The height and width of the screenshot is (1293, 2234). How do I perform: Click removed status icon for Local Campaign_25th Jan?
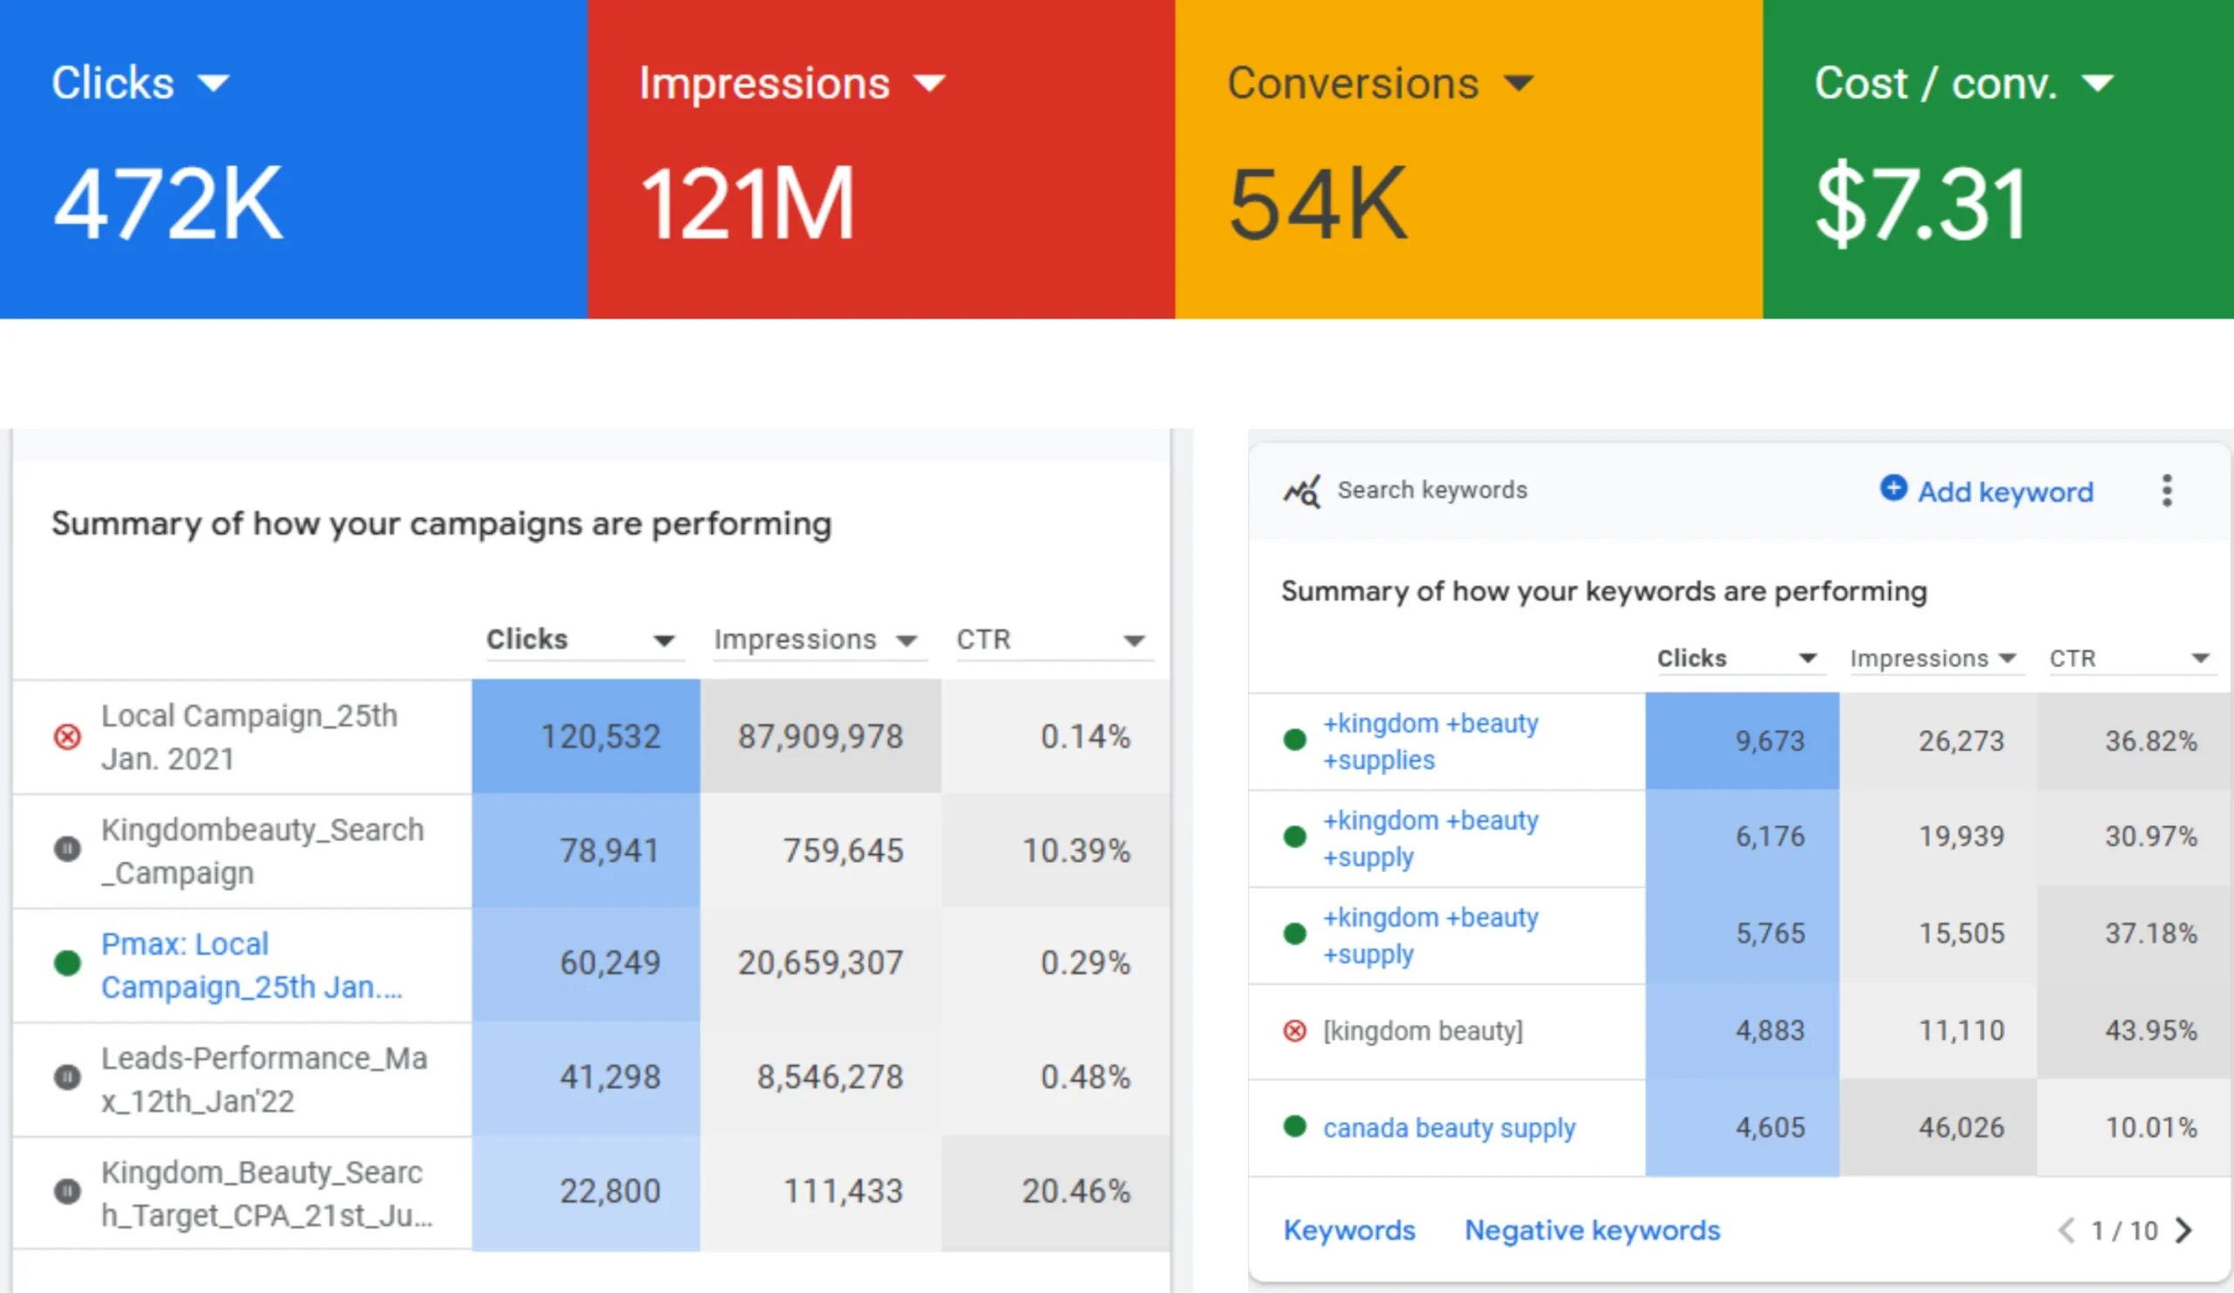pyautogui.click(x=67, y=736)
